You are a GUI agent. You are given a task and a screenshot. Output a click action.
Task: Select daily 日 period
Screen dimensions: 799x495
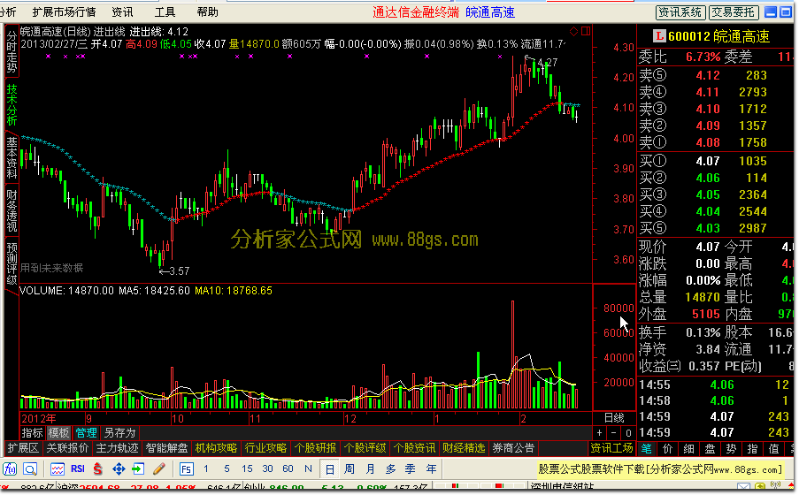click(x=330, y=468)
